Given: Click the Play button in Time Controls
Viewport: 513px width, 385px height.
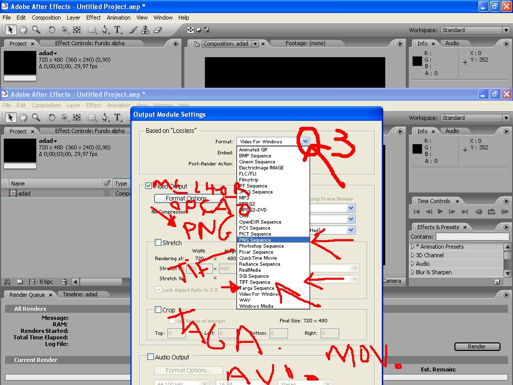Looking at the screenshot, I should [x=440, y=212].
